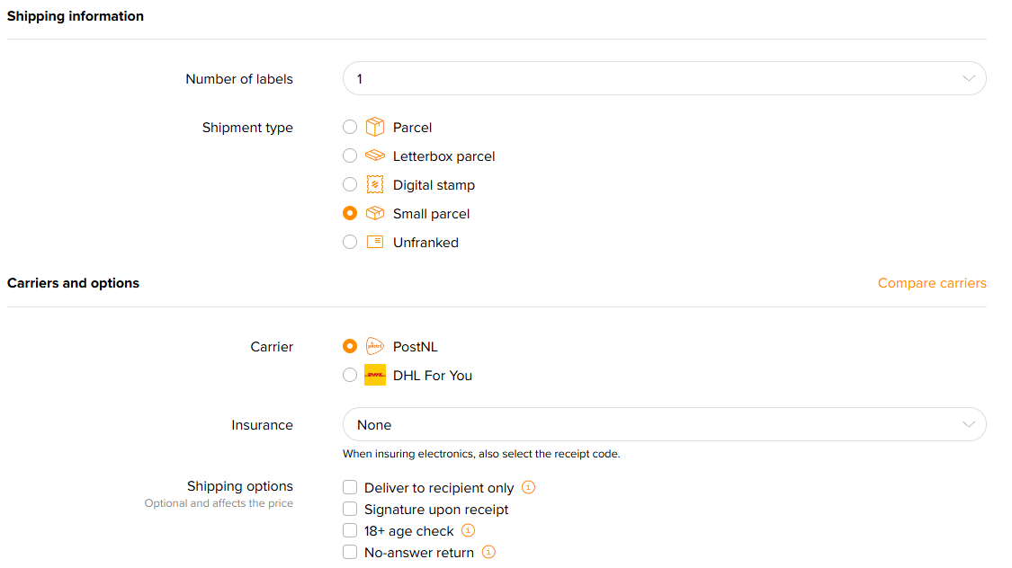Click info icon next to 18+ age check

pos(468,531)
